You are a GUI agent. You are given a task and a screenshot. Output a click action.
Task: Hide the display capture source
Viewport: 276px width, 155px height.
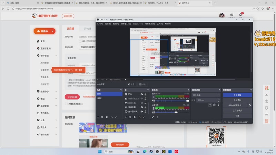click(141, 112)
